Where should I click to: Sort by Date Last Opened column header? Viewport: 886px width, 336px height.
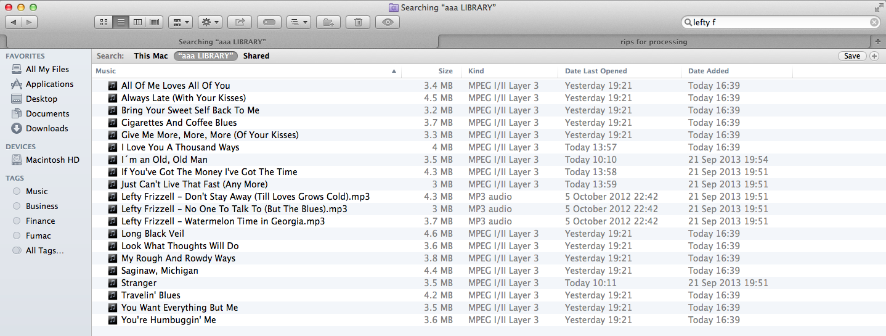pyautogui.click(x=620, y=71)
